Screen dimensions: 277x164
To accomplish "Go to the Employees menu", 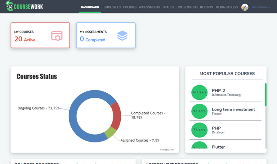I will [x=112, y=7].
